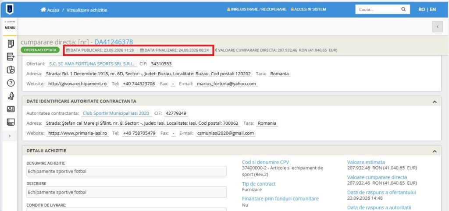Collapse the Detalii Achizitie section
The height and width of the screenshot is (211, 449).
pos(435,151)
